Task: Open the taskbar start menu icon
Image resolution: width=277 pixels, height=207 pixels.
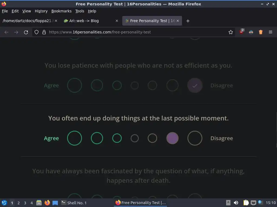Action: pos(4,203)
